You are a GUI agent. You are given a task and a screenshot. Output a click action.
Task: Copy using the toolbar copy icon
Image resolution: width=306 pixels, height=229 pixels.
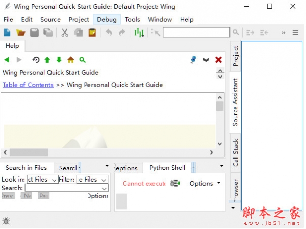(79, 33)
